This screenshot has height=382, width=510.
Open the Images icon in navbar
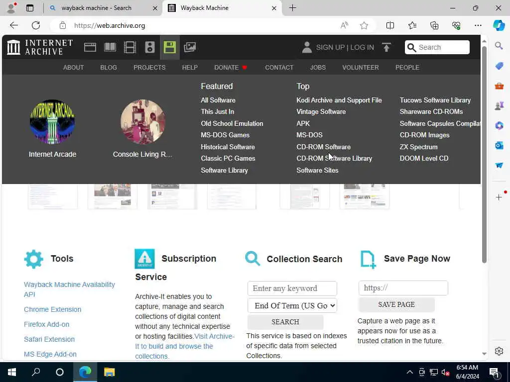[190, 47]
